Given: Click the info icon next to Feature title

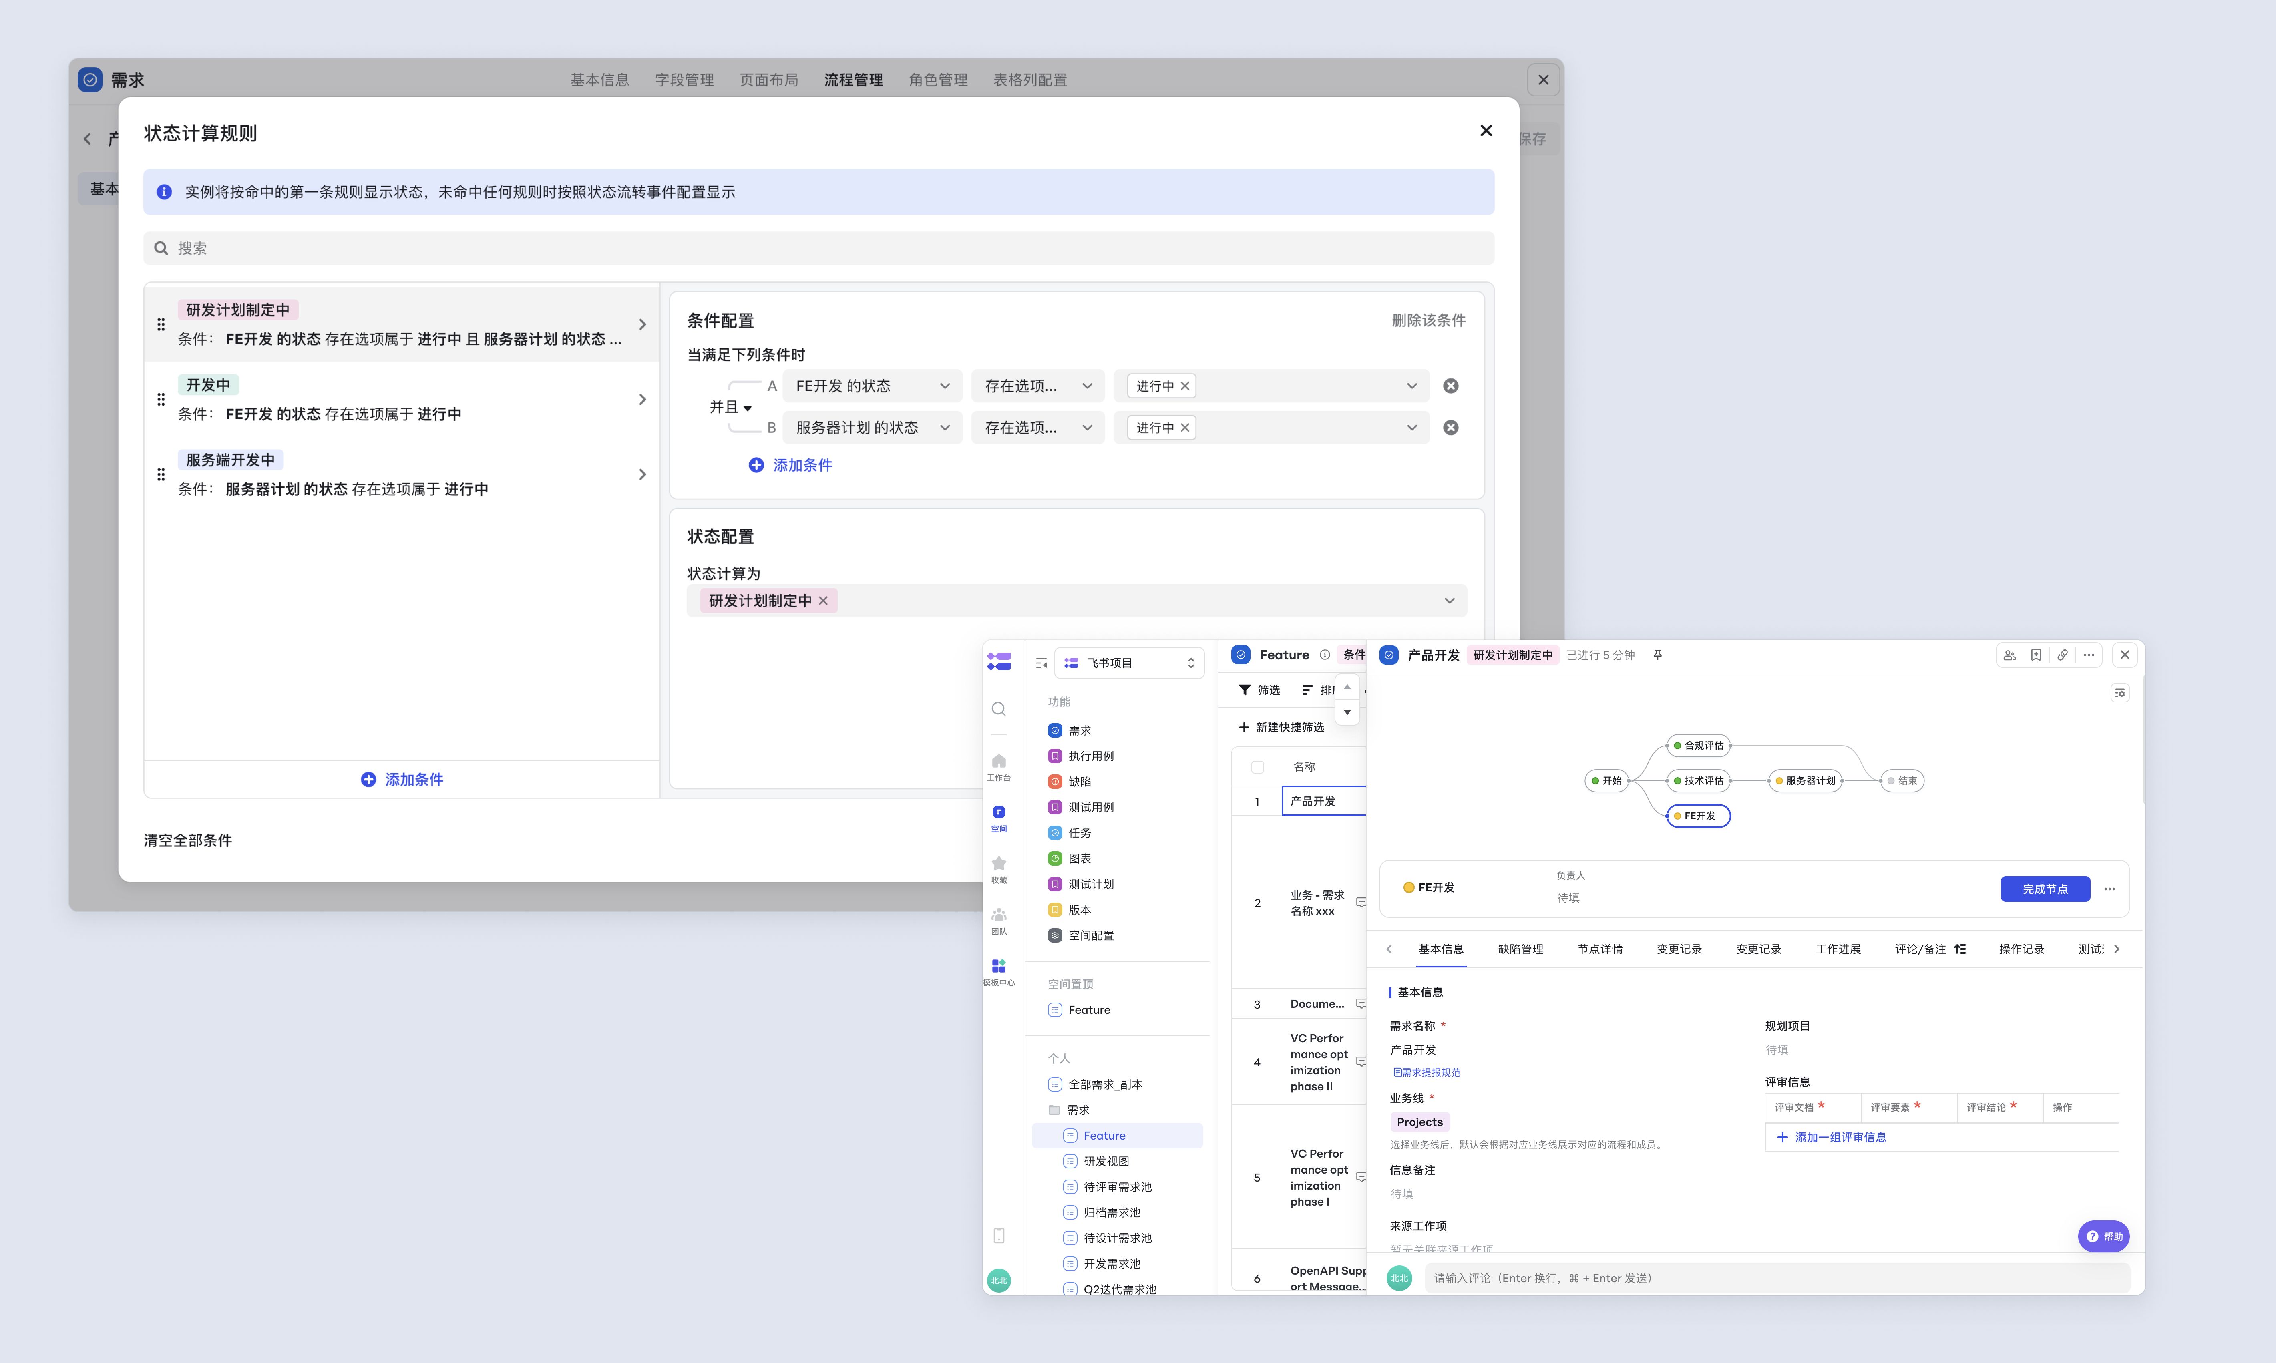Looking at the screenshot, I should click(x=1325, y=655).
